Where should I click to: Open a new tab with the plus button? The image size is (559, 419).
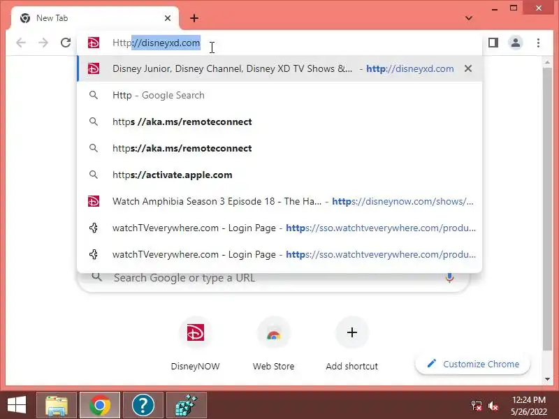[194, 18]
